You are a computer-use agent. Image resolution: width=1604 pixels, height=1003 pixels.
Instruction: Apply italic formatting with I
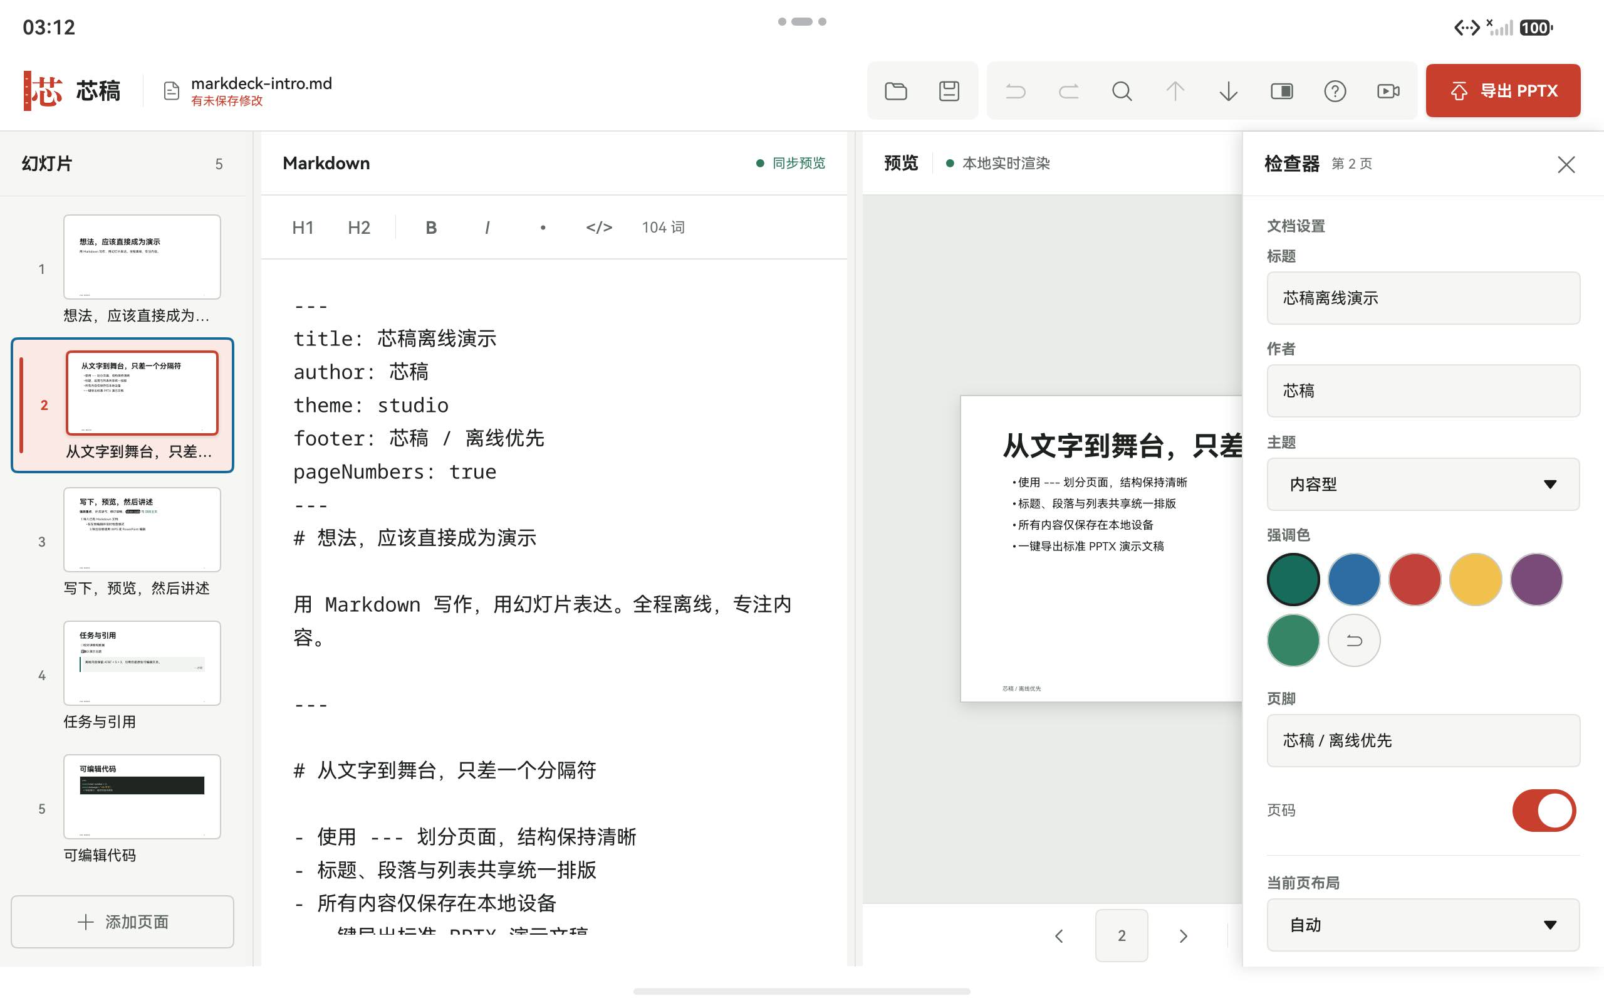point(487,228)
